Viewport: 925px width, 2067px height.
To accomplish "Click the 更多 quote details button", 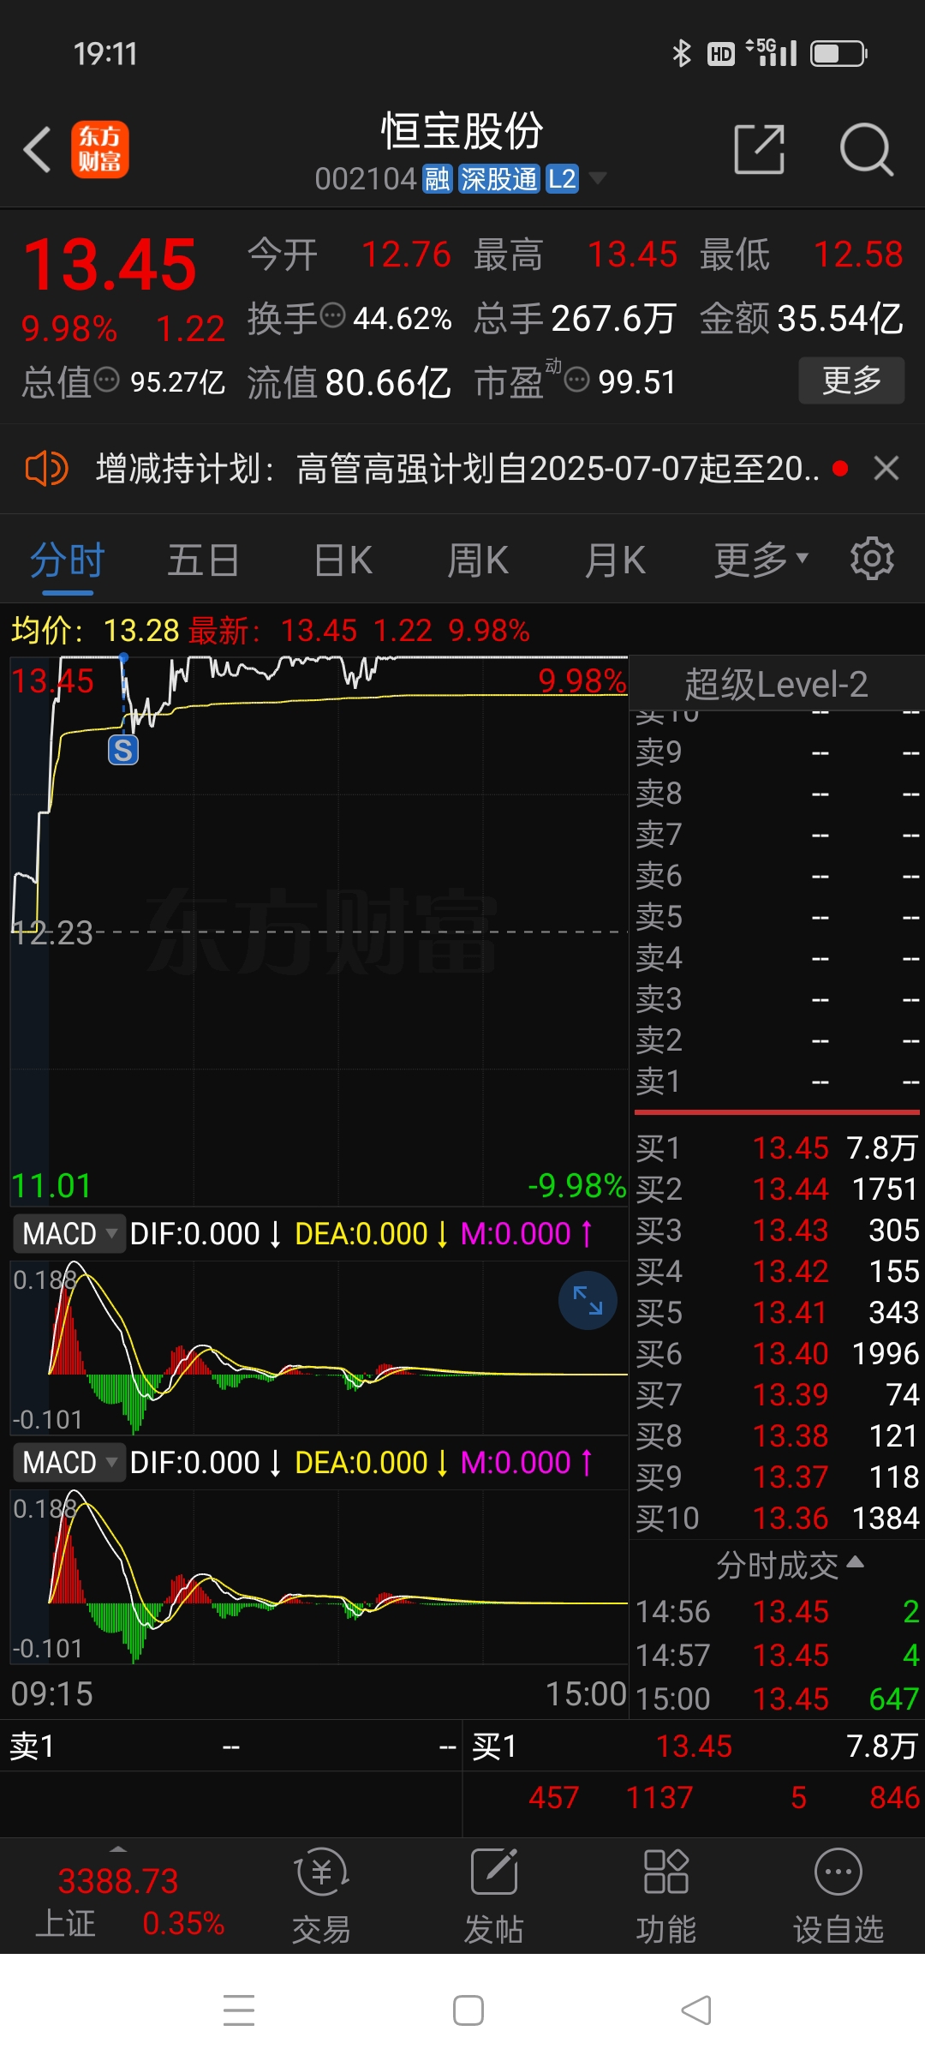I will [x=851, y=380].
